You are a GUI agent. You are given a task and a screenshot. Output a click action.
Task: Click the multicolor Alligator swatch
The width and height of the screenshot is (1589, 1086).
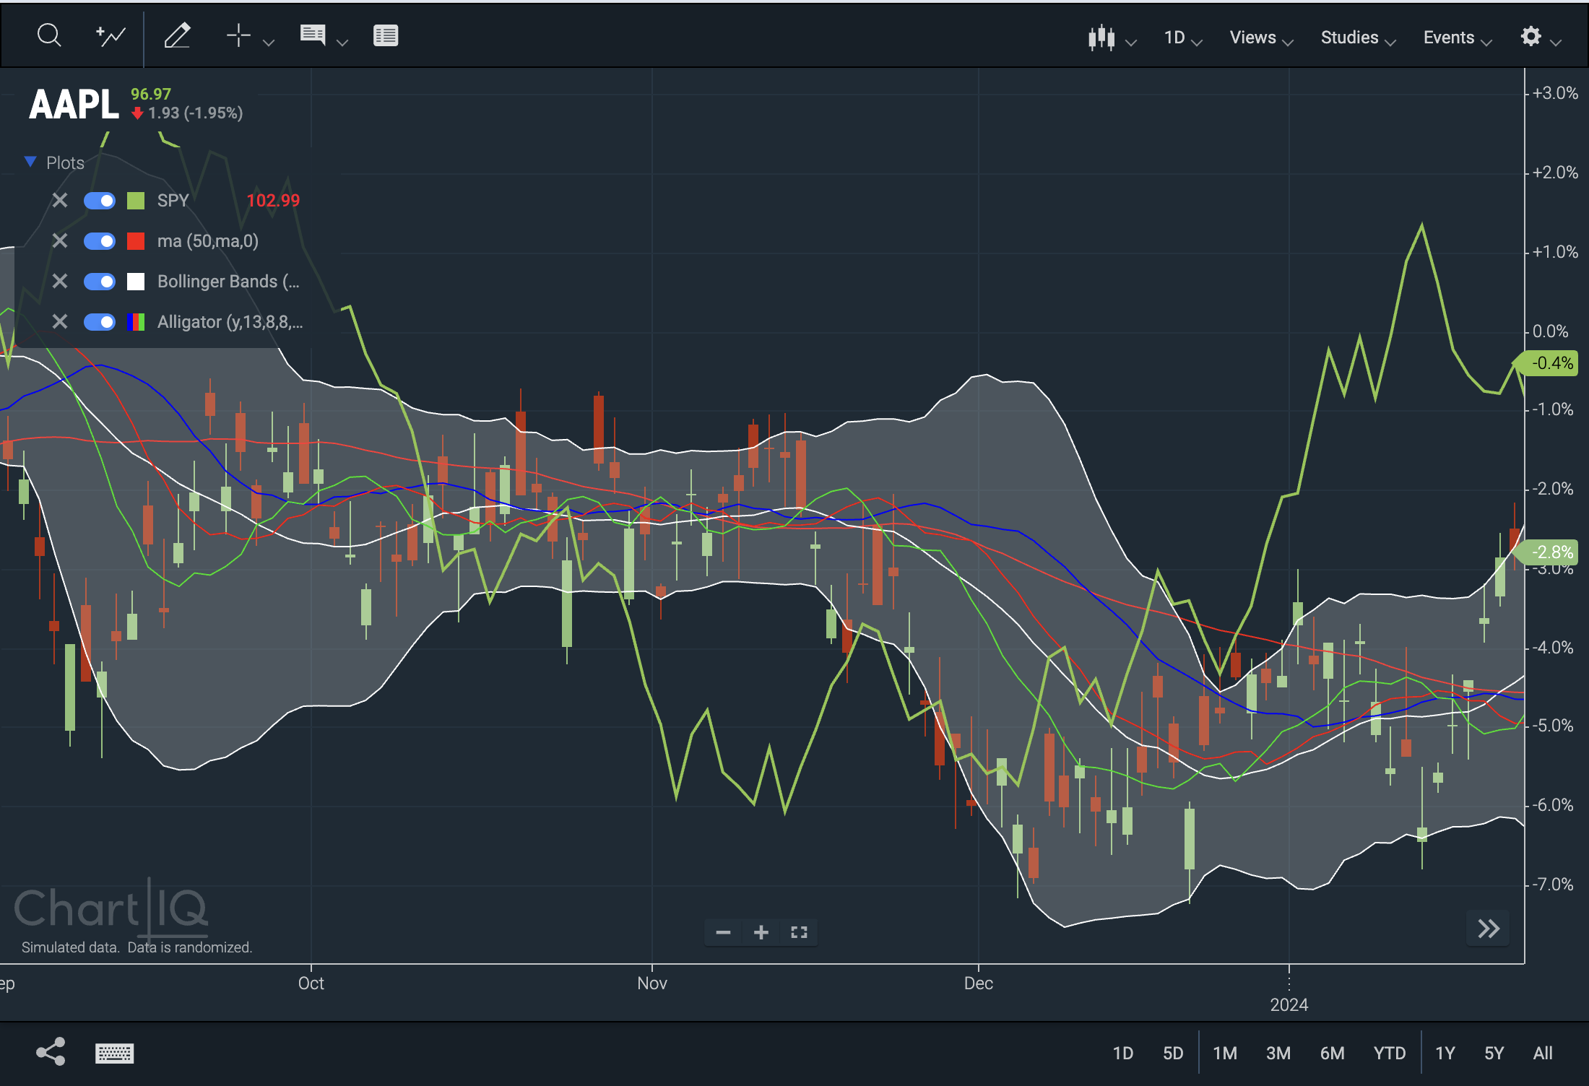(136, 322)
